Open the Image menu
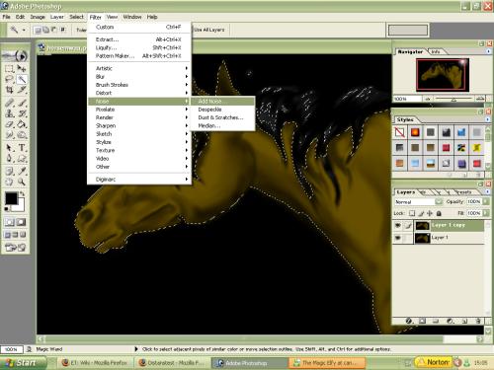This screenshot has width=494, height=370. pyautogui.click(x=38, y=17)
